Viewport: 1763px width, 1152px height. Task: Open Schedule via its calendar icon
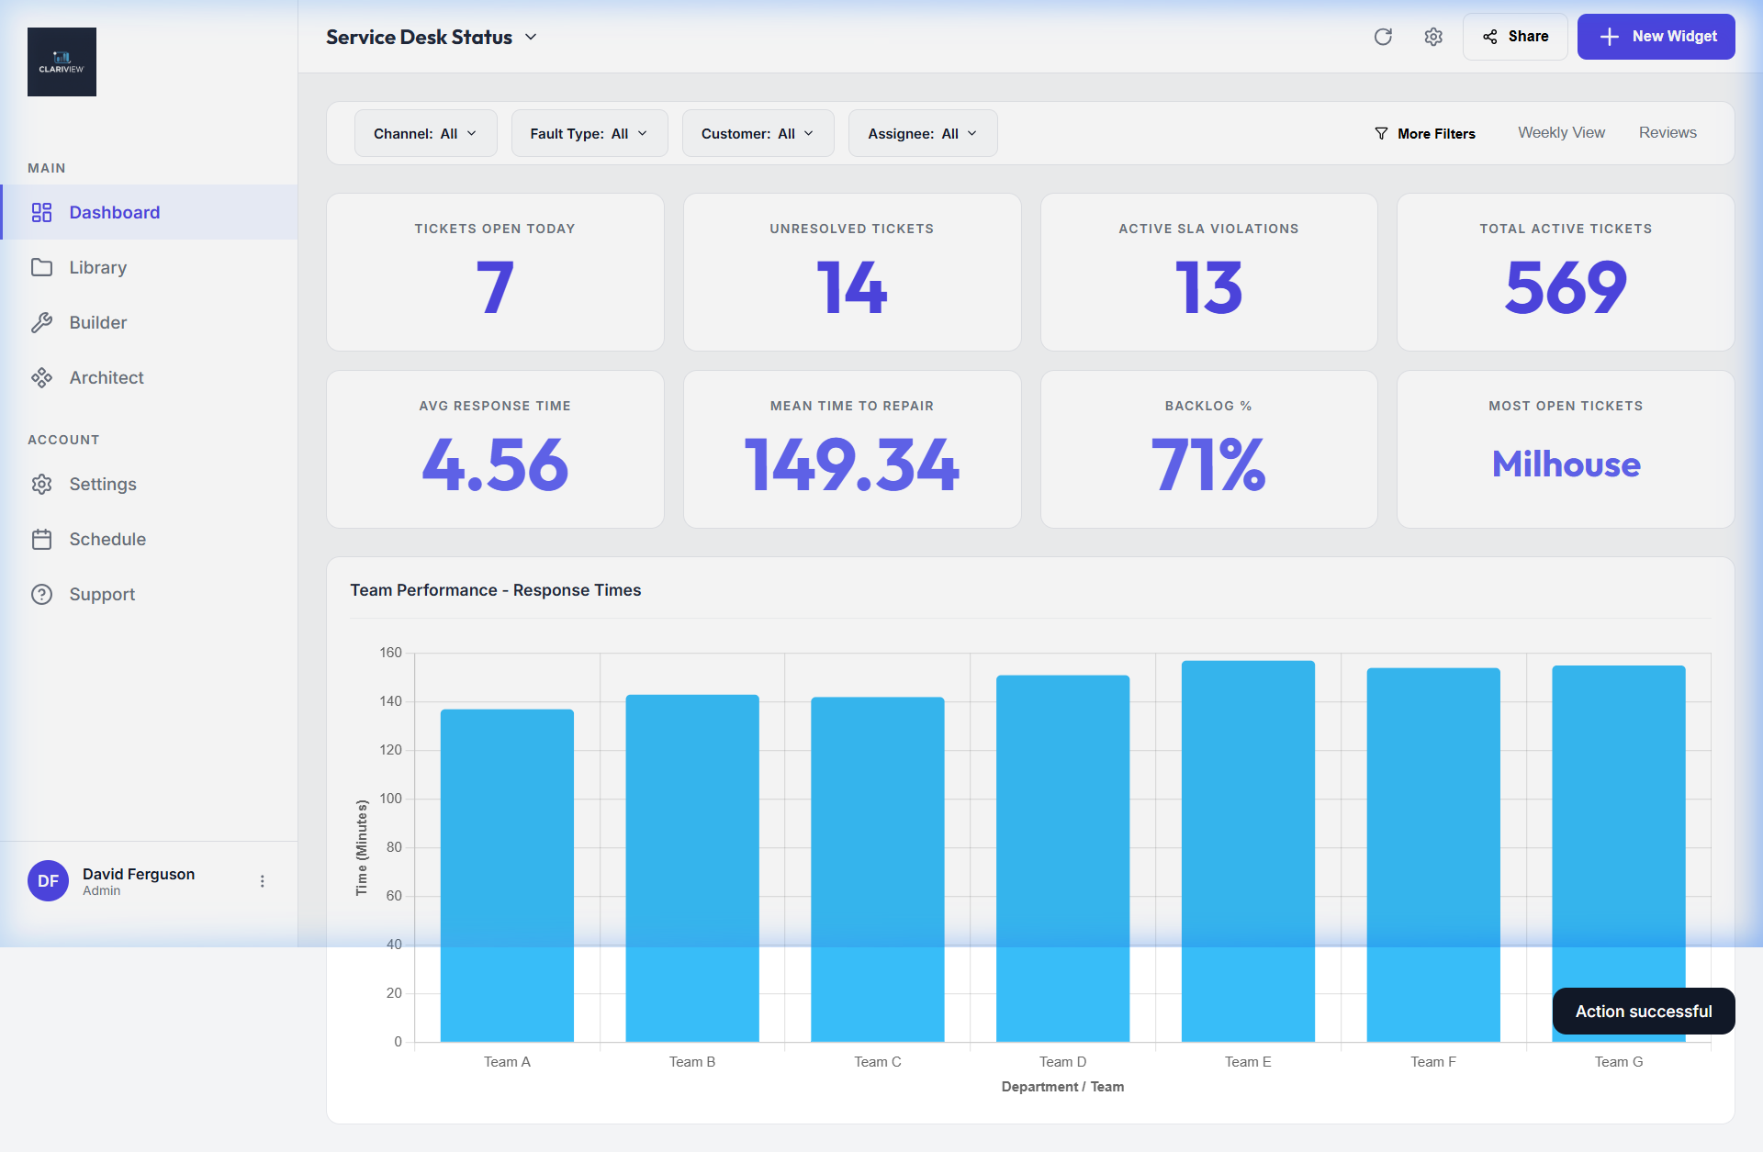click(43, 539)
